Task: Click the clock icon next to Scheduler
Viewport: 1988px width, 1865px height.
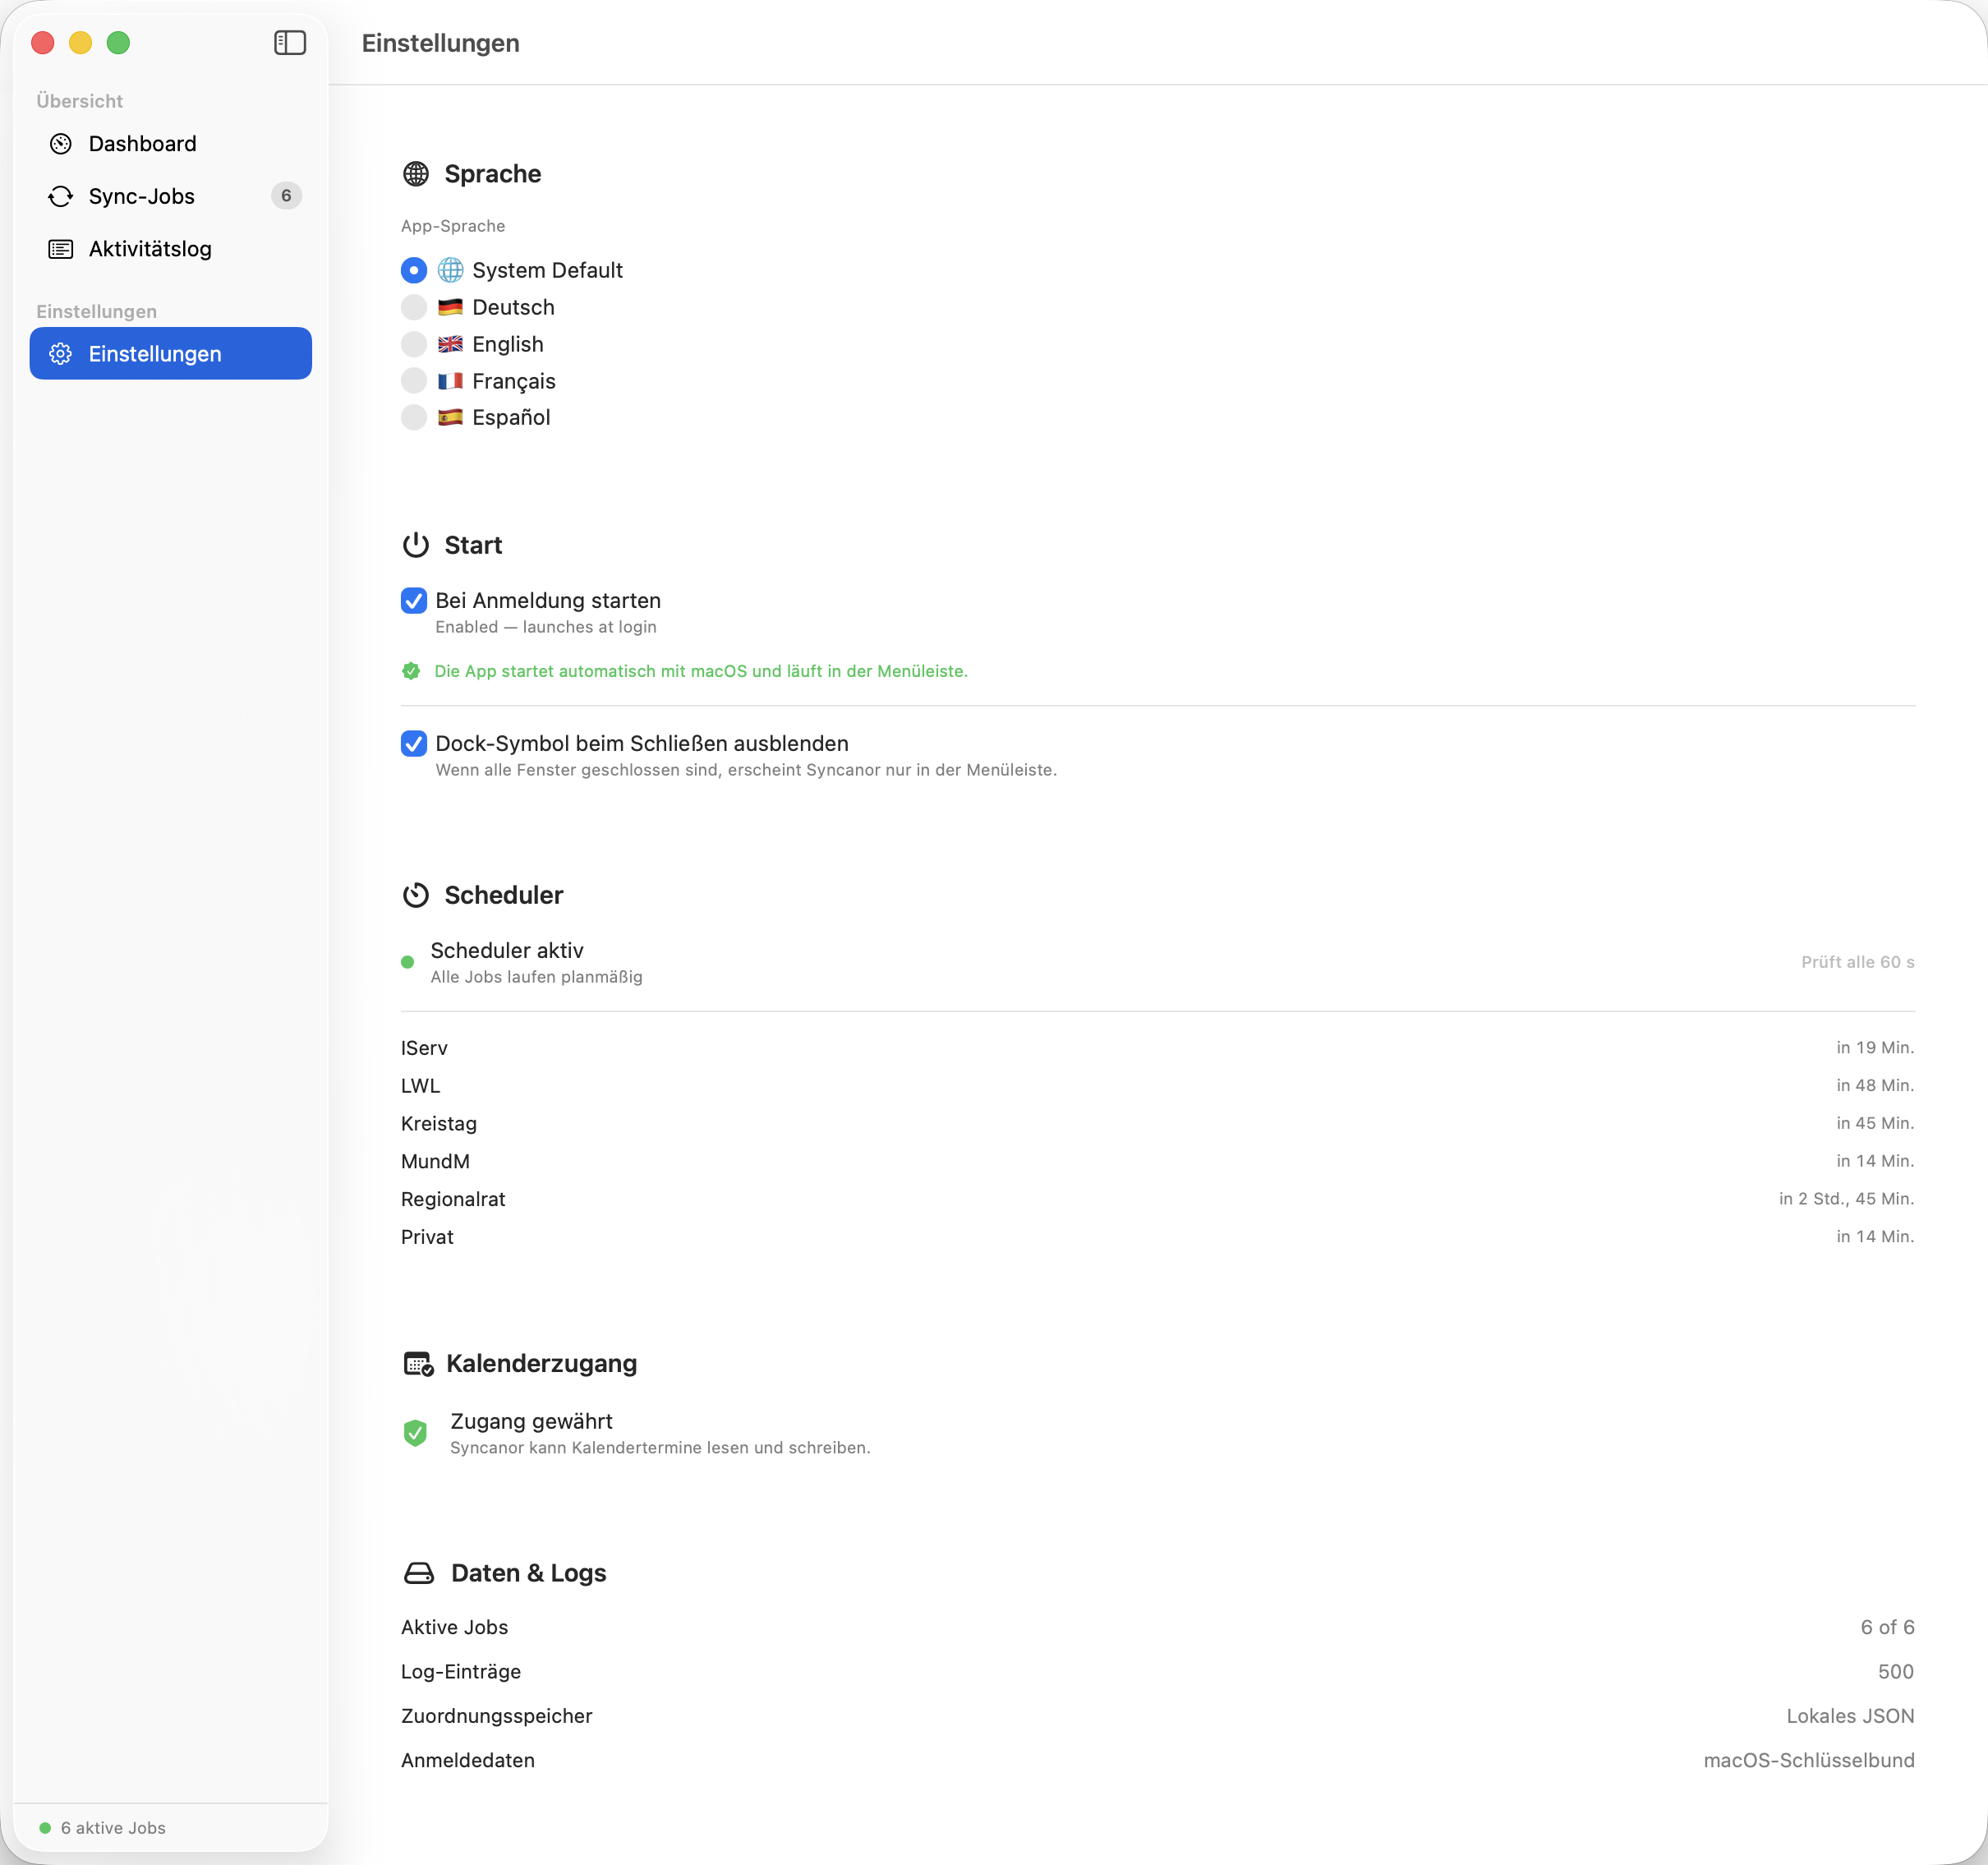Action: coord(416,895)
